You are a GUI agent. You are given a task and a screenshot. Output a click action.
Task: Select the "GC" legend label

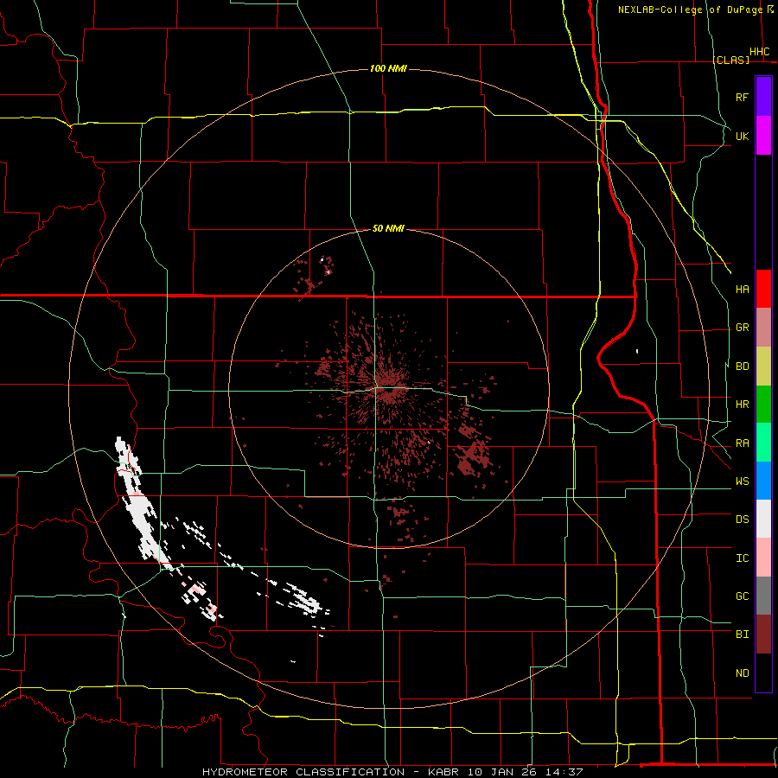point(742,596)
